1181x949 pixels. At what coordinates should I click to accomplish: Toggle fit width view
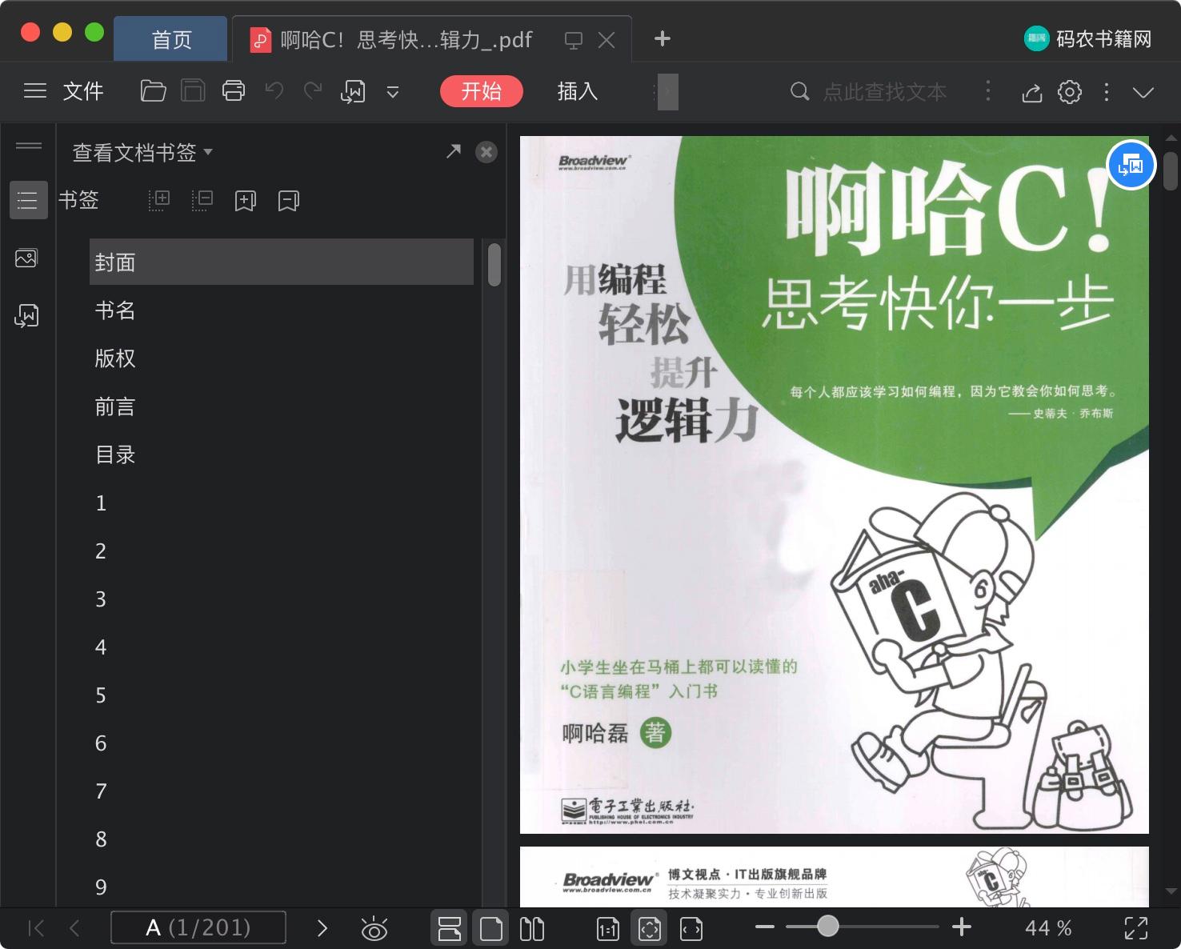click(x=691, y=928)
